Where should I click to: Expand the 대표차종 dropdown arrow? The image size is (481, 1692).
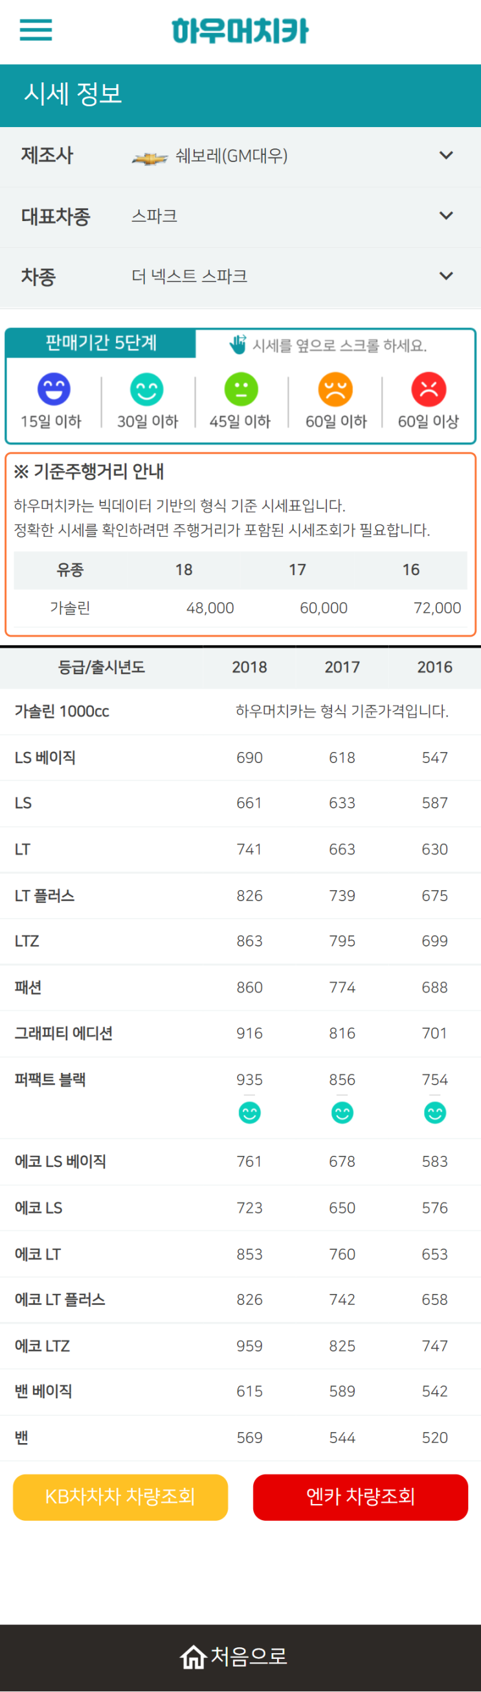coord(446,216)
